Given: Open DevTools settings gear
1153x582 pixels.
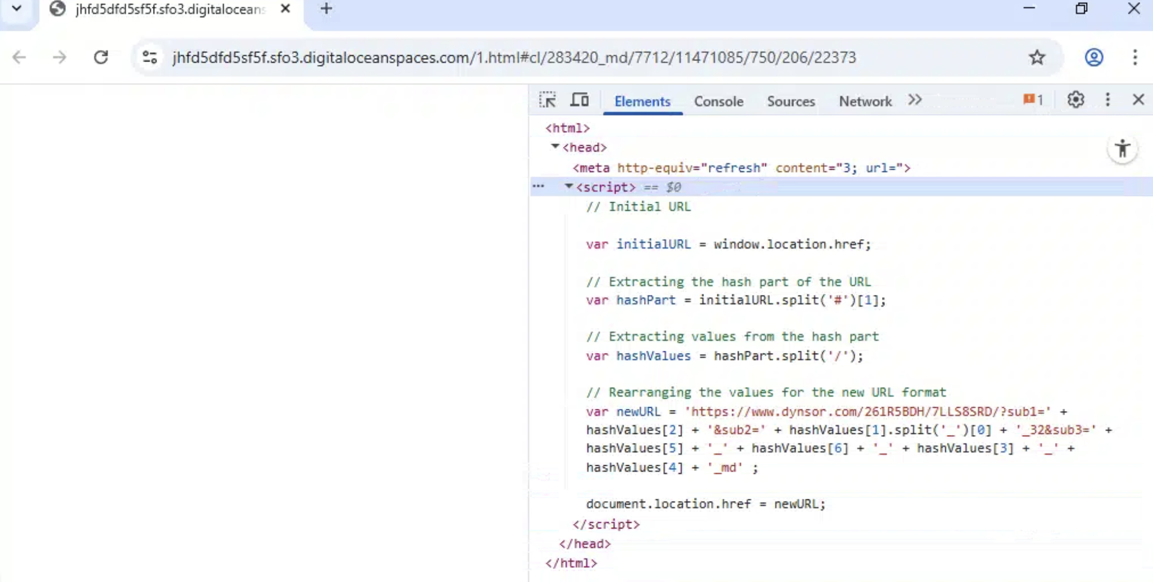Looking at the screenshot, I should (x=1075, y=100).
